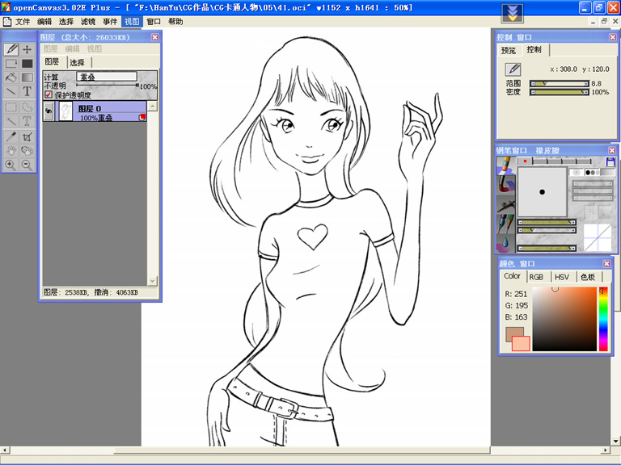
Task: Open the 事件 menu
Action: coord(110,21)
